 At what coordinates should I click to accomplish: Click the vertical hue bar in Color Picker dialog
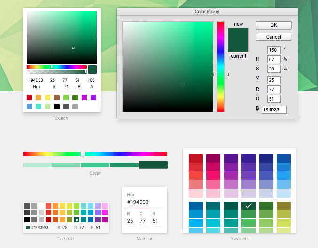tap(221, 67)
